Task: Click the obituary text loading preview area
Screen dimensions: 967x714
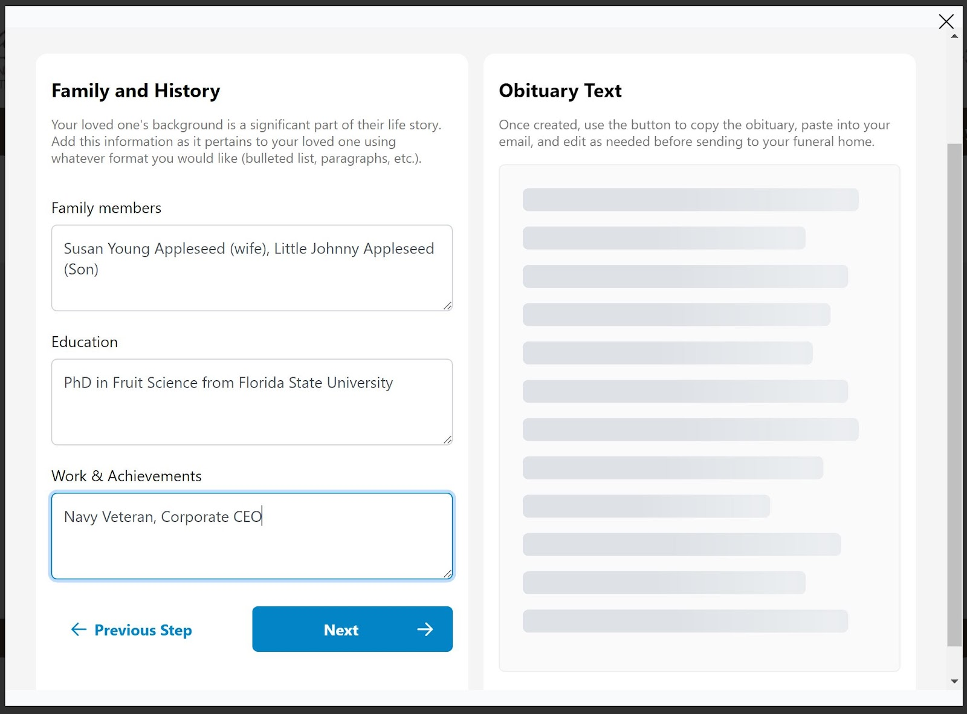Action: pos(699,417)
